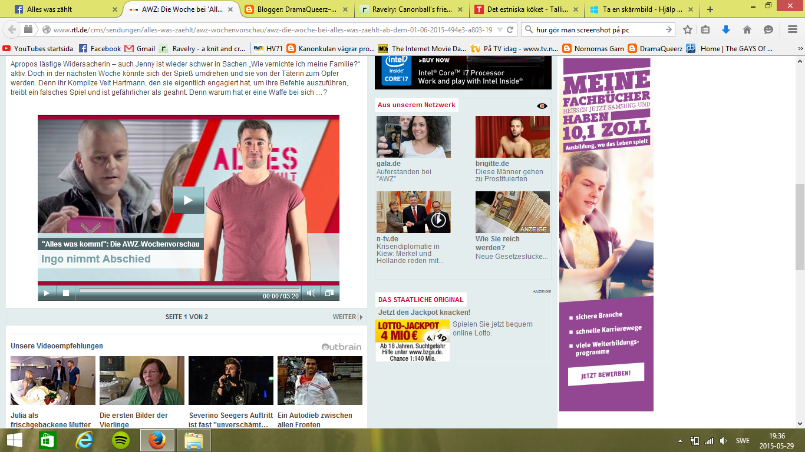Open Spotify from the taskbar
The width and height of the screenshot is (805, 452).
pyautogui.click(x=121, y=440)
